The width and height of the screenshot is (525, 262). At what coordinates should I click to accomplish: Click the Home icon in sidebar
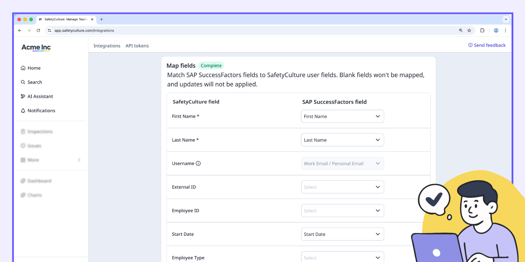tap(23, 68)
